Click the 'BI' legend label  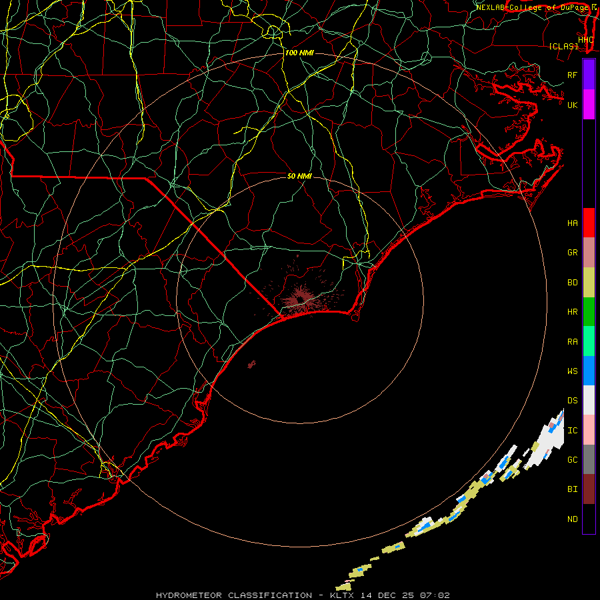point(572,489)
